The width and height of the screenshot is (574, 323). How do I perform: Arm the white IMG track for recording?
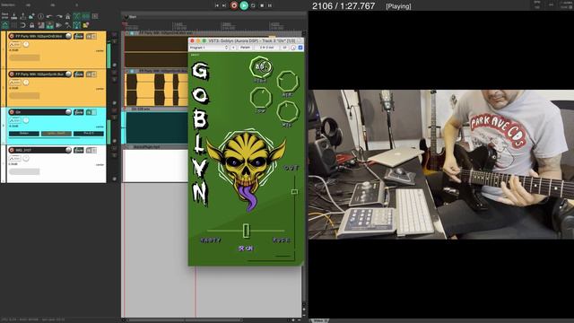point(12,150)
